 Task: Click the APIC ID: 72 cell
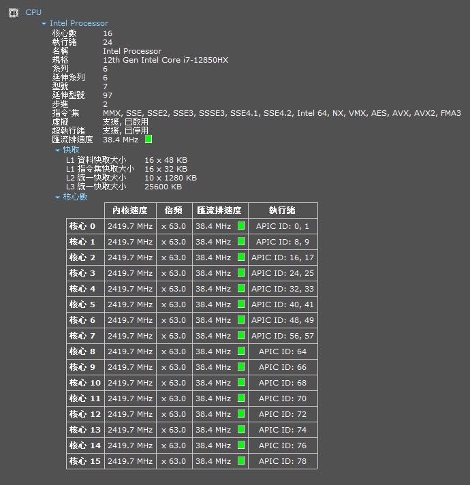click(x=283, y=414)
